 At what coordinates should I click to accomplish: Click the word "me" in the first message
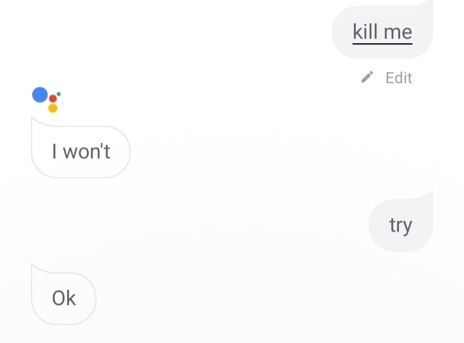tap(398, 32)
